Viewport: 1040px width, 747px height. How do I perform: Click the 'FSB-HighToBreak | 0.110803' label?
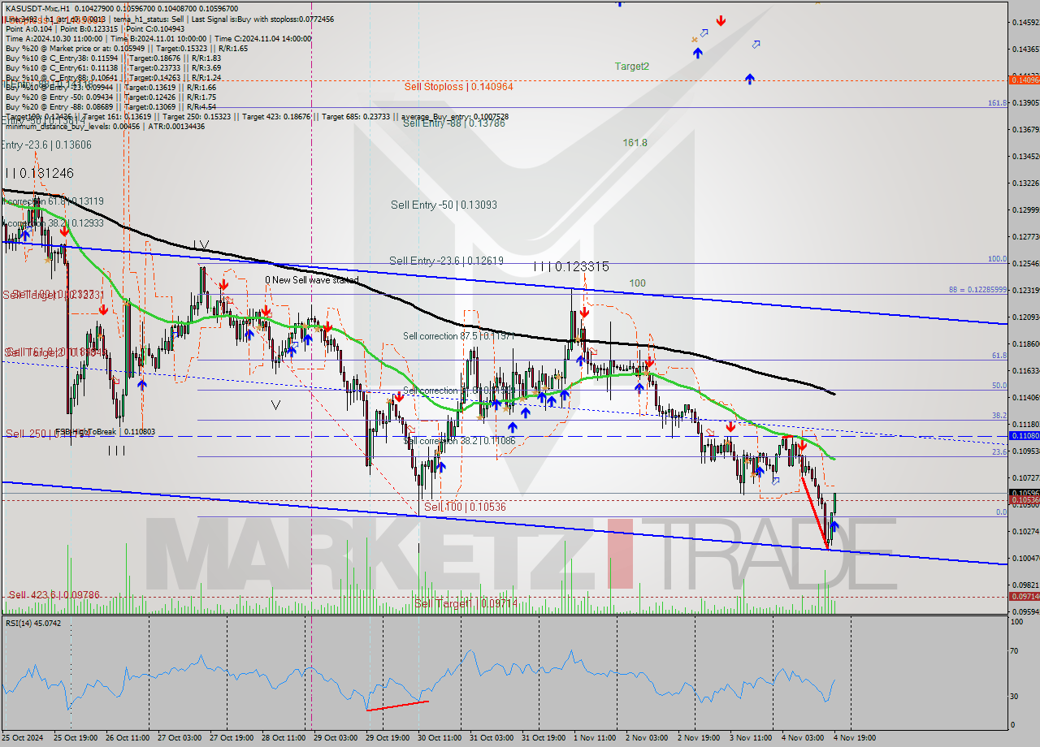105,433
